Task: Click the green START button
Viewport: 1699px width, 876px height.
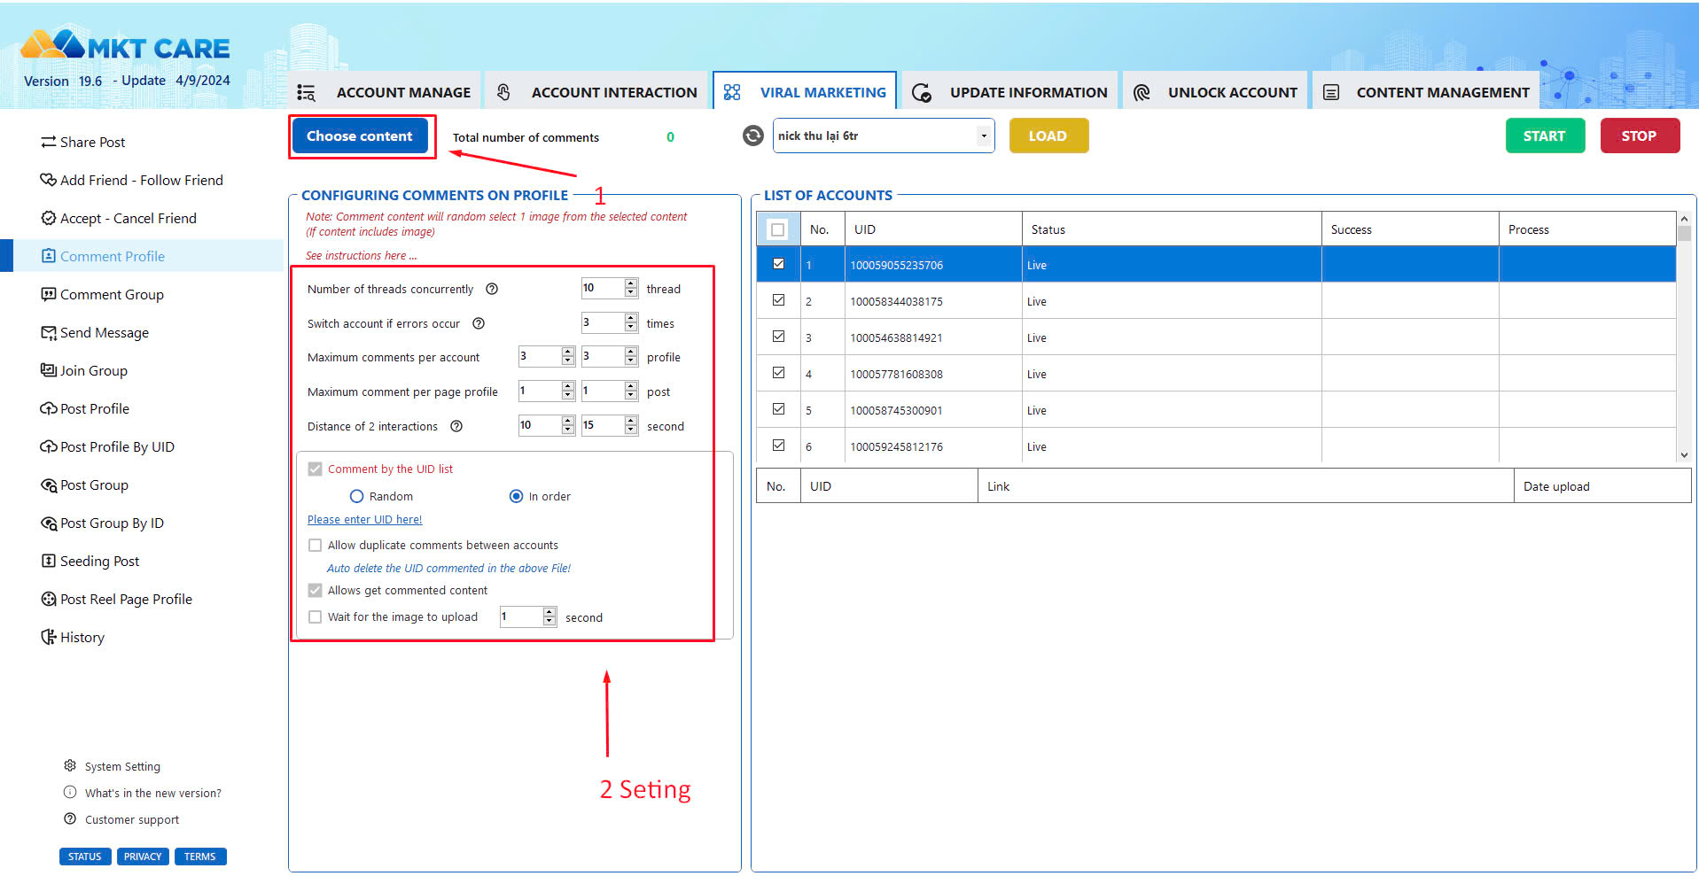Action: click(1545, 136)
